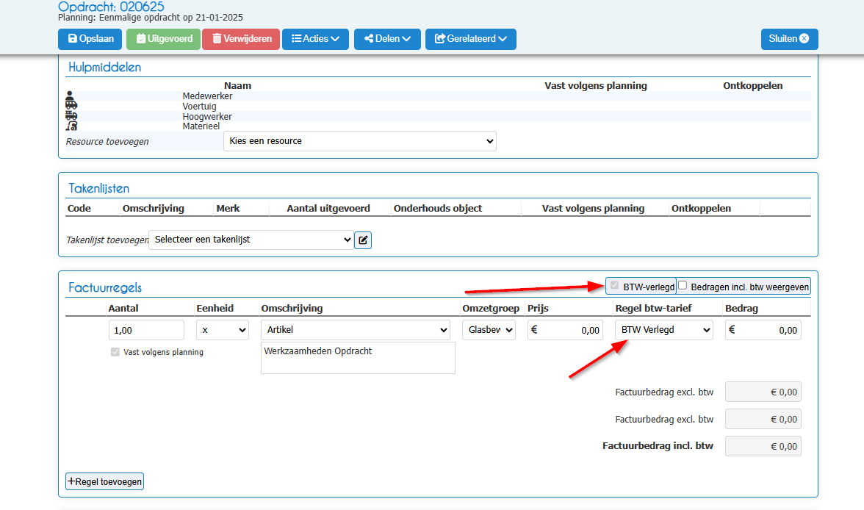Click the Aantal uitgevoerd column header
Viewport: 864px width, 510px height.
pos(328,209)
